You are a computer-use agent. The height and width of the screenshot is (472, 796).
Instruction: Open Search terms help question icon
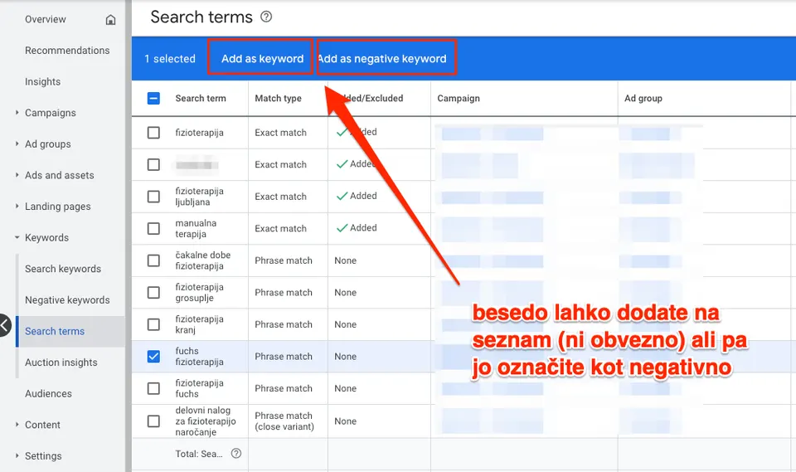pos(266,17)
